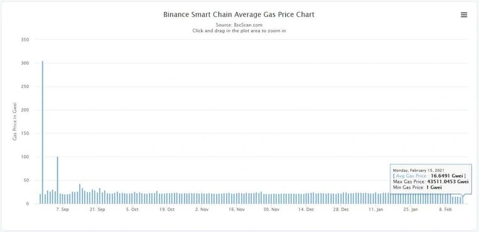The image size is (479, 232).
Task: Select the February 15 highlighted bar
Action: click(463, 199)
